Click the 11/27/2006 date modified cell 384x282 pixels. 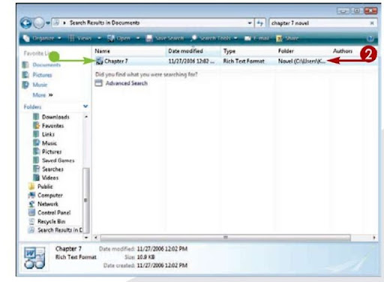point(191,61)
